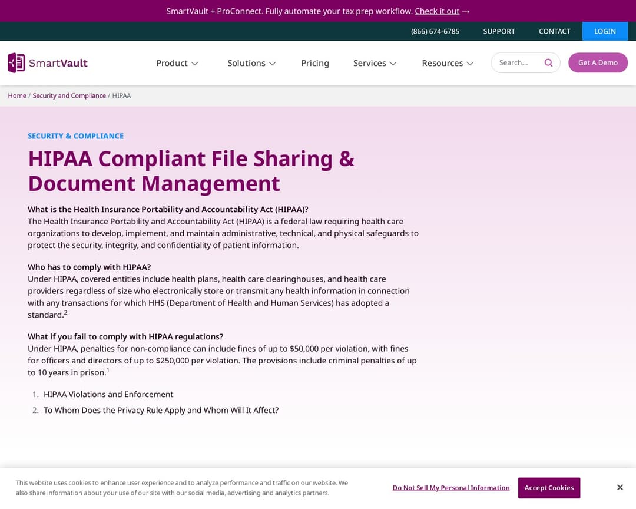Screen dimensions: 636x509
Task: Follow the Check it out link
Action: point(437,11)
